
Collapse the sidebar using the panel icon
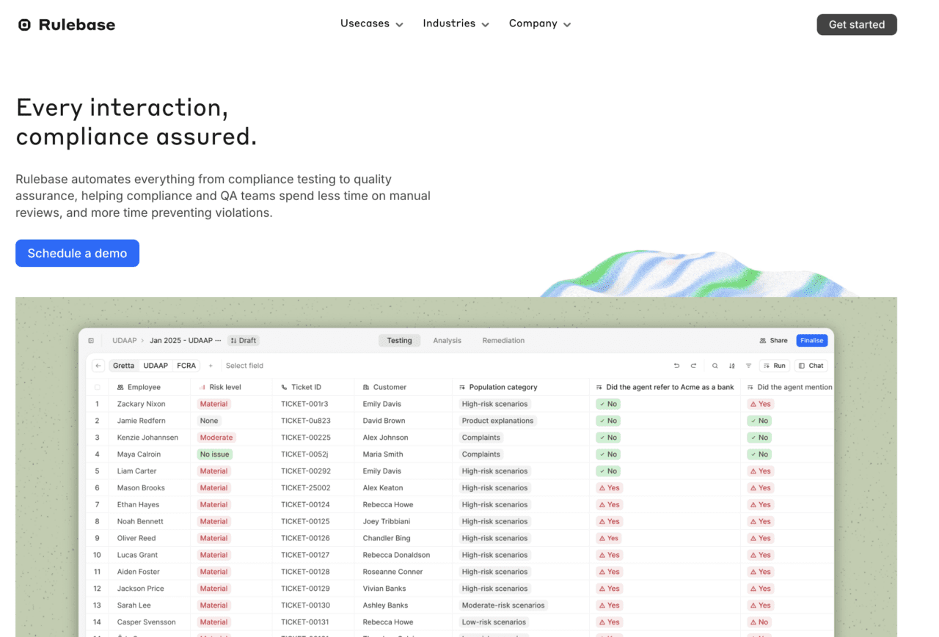[x=91, y=340]
